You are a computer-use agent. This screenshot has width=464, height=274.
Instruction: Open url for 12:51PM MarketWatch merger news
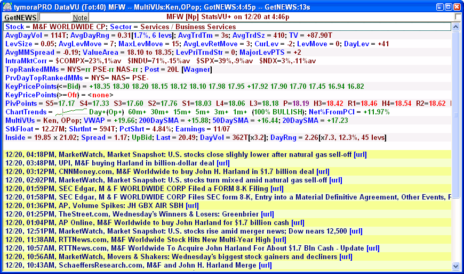356,231
